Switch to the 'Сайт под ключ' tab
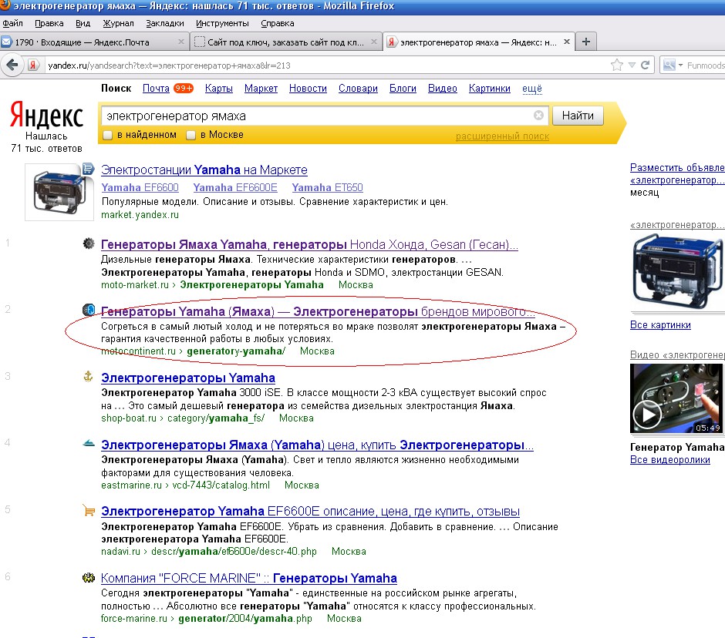Viewport: 725px width, 638px height. point(286,42)
